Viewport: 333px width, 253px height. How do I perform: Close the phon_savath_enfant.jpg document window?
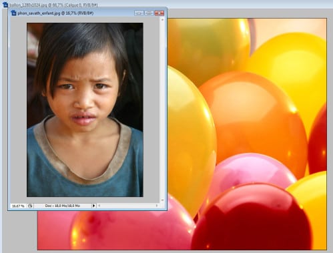point(159,13)
